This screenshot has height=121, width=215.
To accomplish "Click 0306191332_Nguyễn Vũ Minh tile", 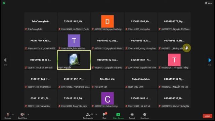I will [107, 41].
